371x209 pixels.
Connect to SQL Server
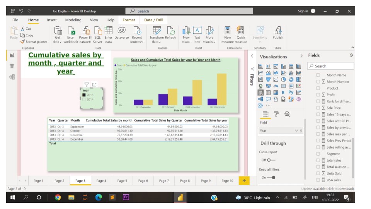[97, 35]
